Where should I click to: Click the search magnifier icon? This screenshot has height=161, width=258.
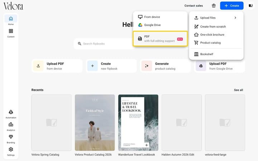coord(80,44)
